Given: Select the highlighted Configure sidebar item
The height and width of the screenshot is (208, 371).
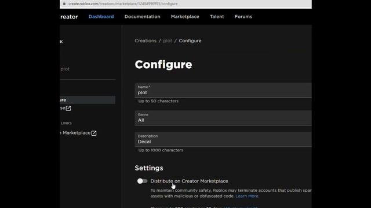Looking at the screenshot, I should tap(88, 100).
